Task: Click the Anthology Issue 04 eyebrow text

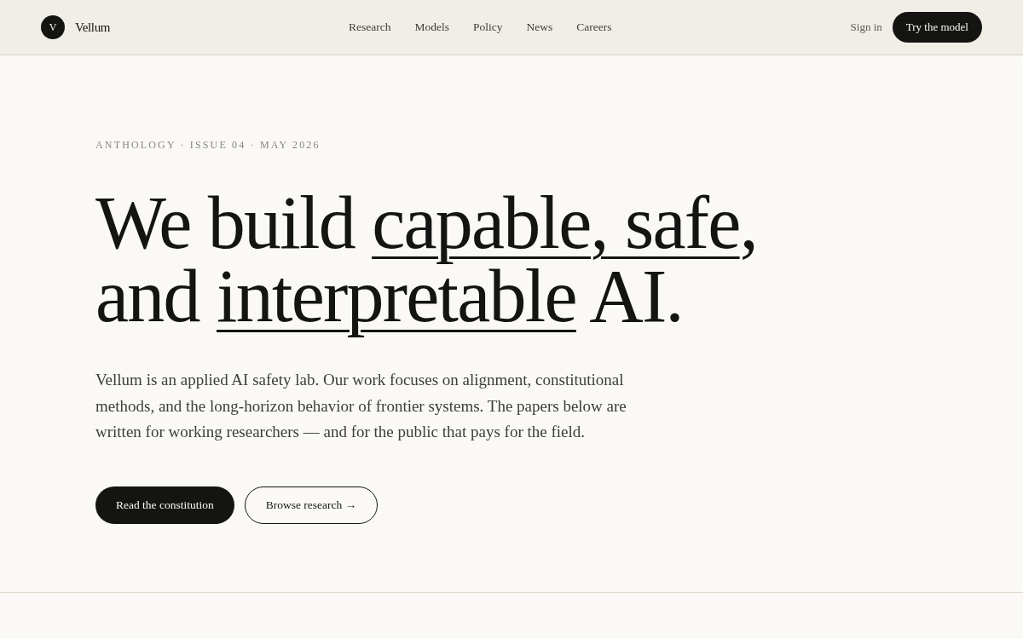Action: click(207, 145)
